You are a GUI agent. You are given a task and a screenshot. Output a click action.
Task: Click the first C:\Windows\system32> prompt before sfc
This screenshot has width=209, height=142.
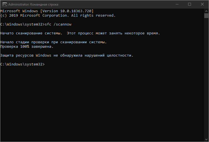(22, 24)
